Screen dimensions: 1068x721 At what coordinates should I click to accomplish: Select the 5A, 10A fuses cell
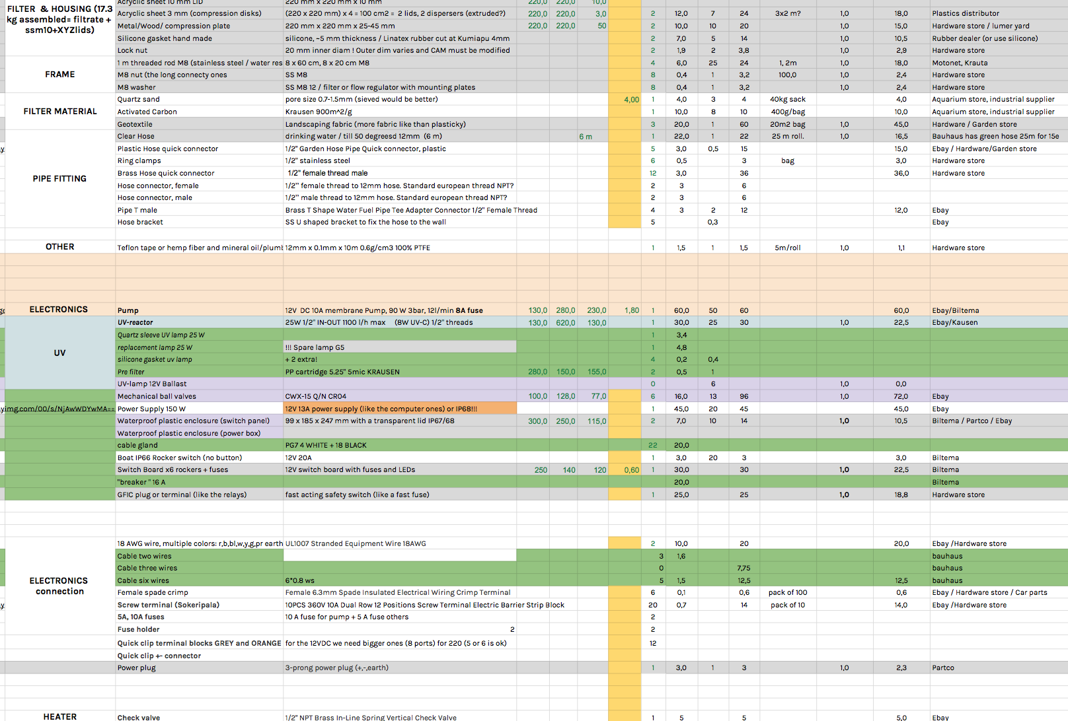pos(200,617)
